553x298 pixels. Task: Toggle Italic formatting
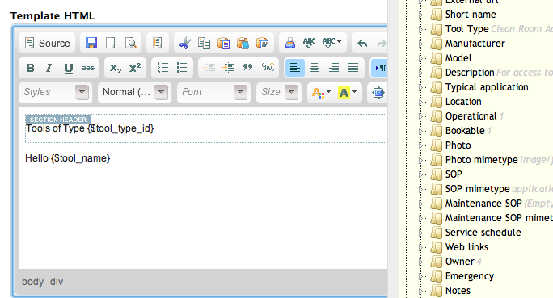tap(49, 68)
